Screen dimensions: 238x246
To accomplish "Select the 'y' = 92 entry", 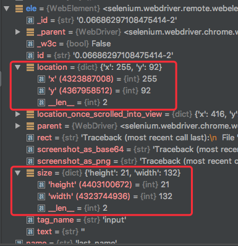I will (94, 91).
